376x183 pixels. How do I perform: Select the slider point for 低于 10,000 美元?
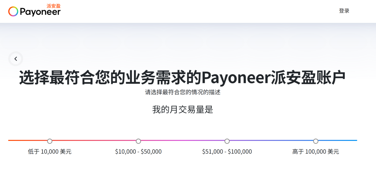coord(50,141)
